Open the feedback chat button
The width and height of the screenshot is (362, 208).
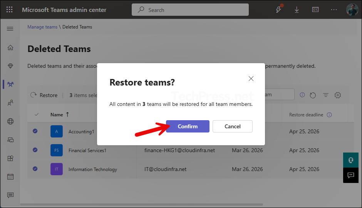(x=351, y=175)
